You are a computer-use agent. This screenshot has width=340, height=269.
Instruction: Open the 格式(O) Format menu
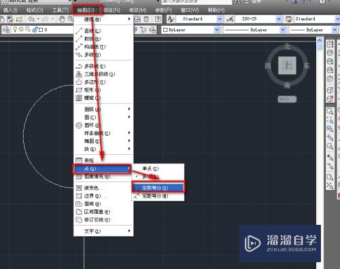pyautogui.click(x=35, y=10)
